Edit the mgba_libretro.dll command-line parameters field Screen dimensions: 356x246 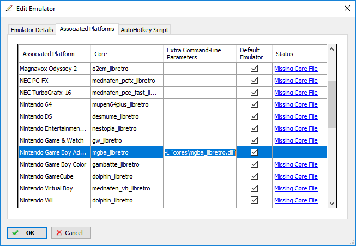[x=200, y=152]
